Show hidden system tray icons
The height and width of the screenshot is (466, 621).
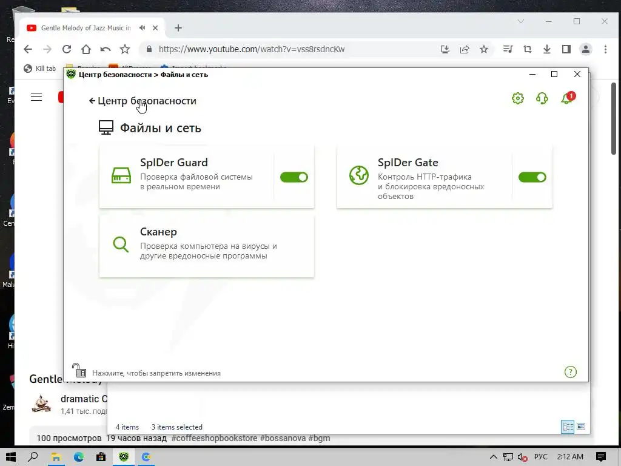494,457
